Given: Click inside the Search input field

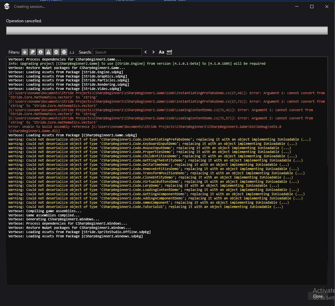Looking at the screenshot, I should coord(117,52).
